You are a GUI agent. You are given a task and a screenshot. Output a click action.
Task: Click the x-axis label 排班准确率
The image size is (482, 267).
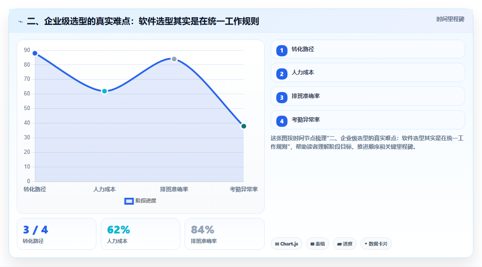(x=174, y=189)
